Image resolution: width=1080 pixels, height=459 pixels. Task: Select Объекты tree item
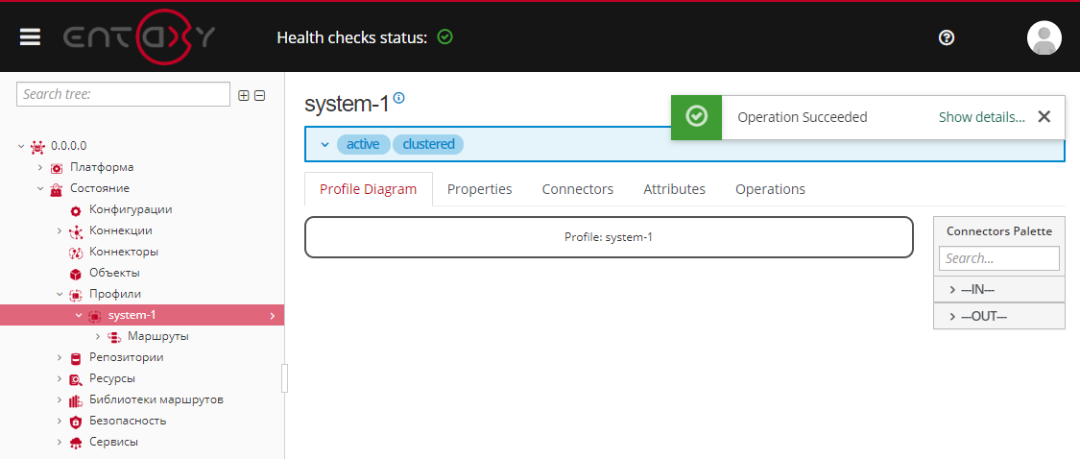coord(114,273)
